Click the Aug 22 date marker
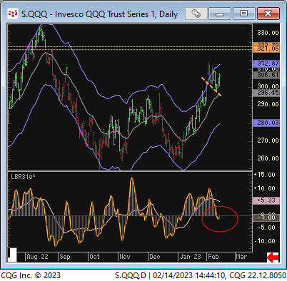Viewport: 287px width, 281px height. pos(37,257)
